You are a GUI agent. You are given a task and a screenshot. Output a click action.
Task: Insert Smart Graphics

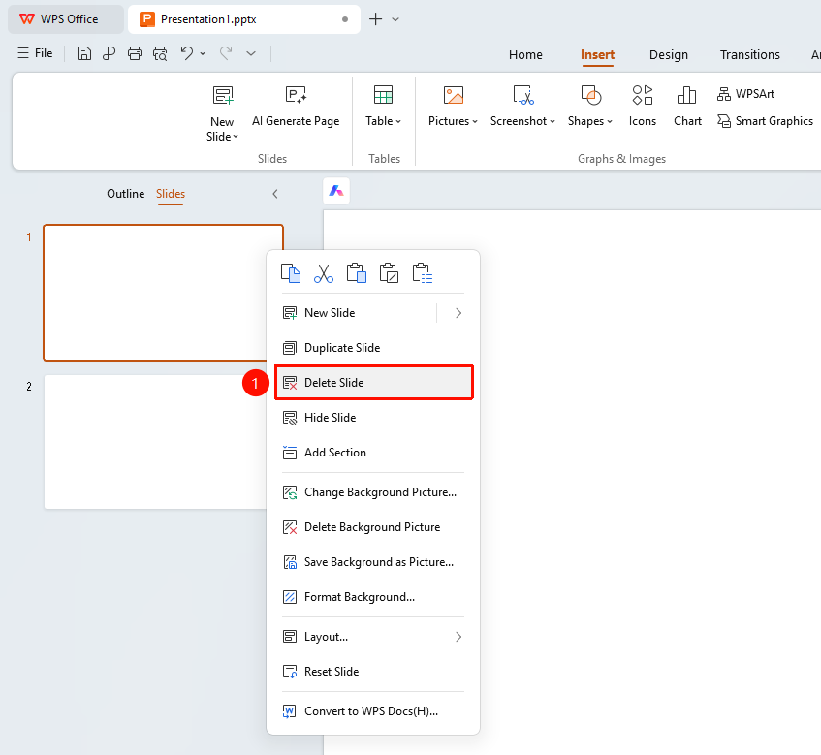tap(765, 121)
